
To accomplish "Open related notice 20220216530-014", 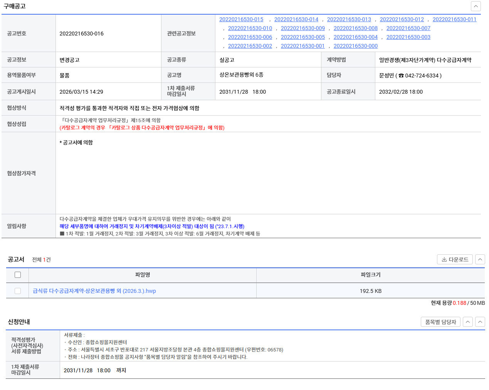I will [296, 19].
